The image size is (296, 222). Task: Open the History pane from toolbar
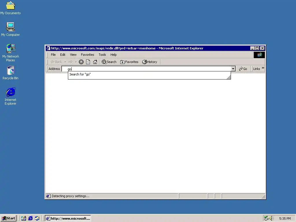(x=150, y=62)
